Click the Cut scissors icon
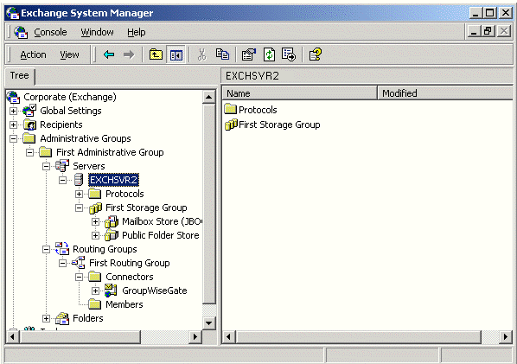This screenshot has width=517, height=364. pos(201,54)
